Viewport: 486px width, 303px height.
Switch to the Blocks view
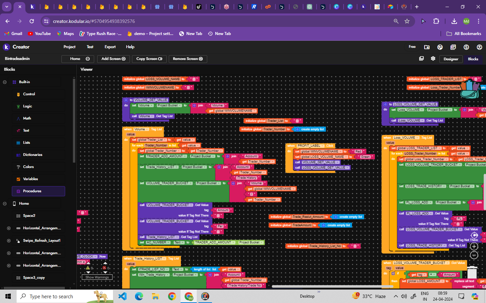click(x=473, y=59)
